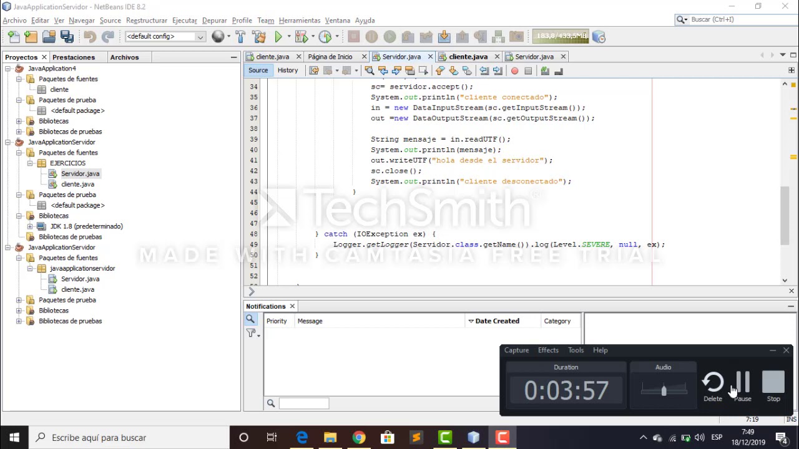Adjust the Camtasia Audio level slider

coord(664,390)
